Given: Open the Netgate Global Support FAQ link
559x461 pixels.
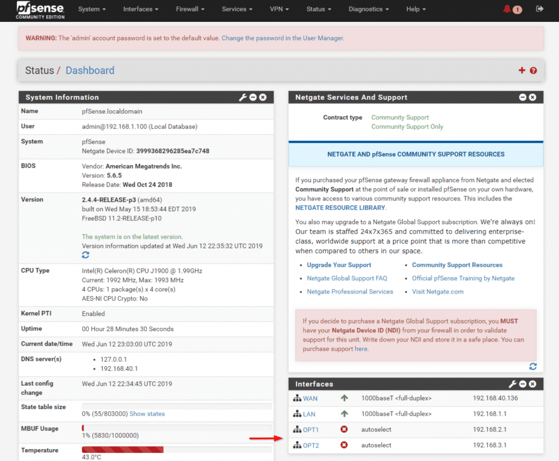Looking at the screenshot, I should 347,278.
